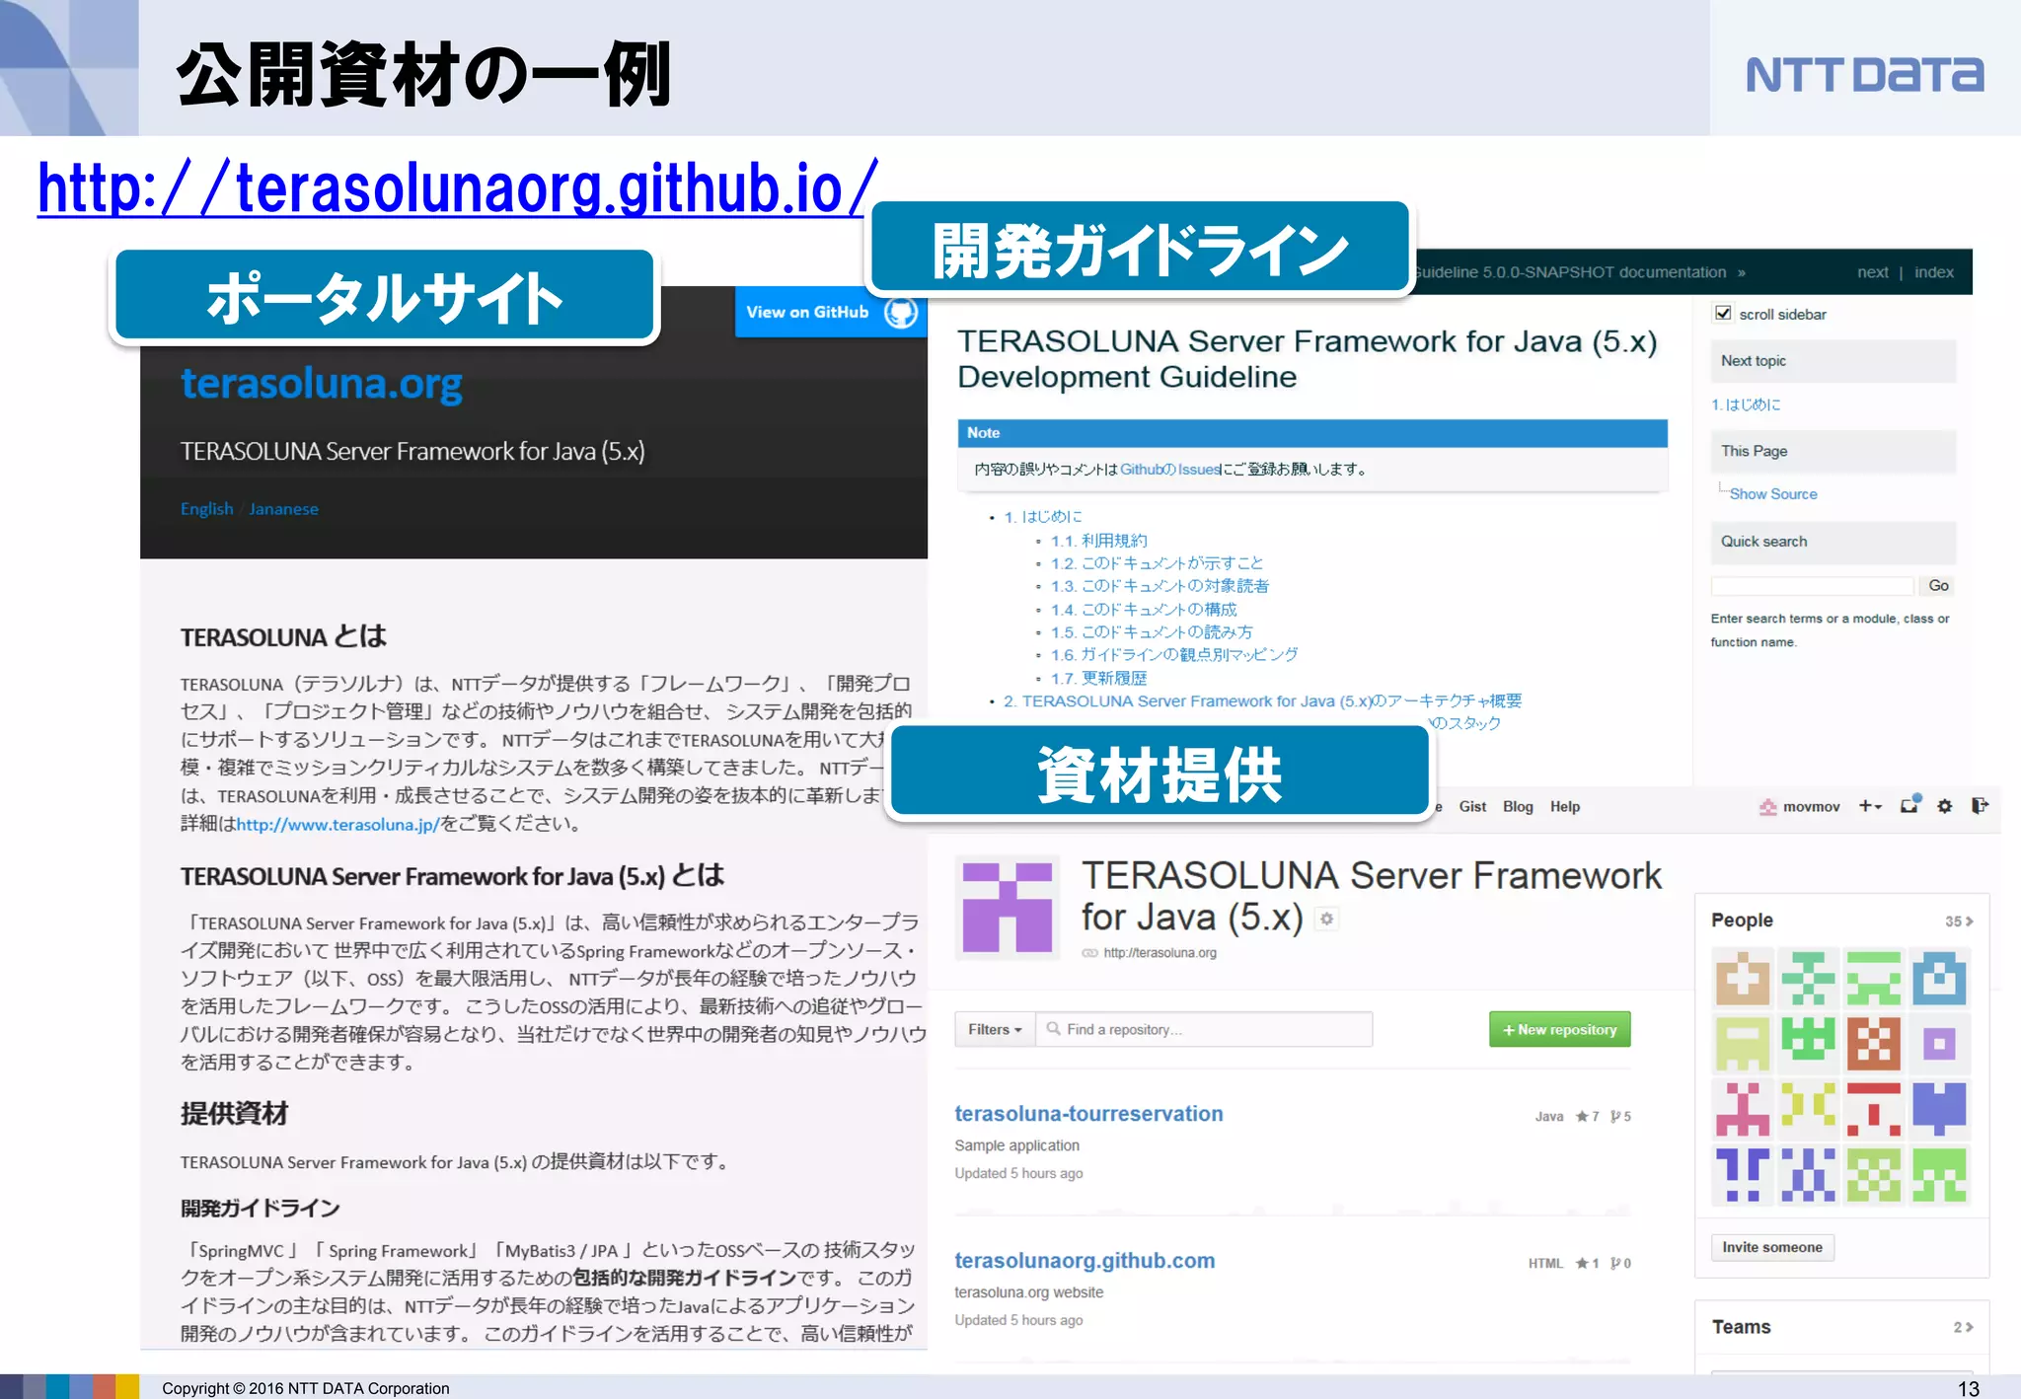Screen dimensions: 2021x1399
Task: Open the blue exclamation member avatar in People
Action: click(x=1743, y=1174)
